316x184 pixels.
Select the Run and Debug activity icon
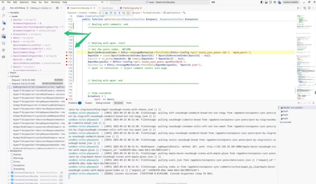click(3, 36)
